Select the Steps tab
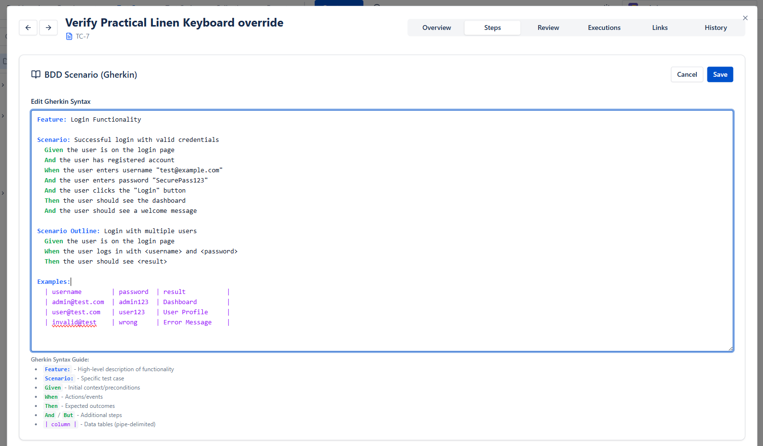Screen dimensions: 763x446 tap(492, 28)
